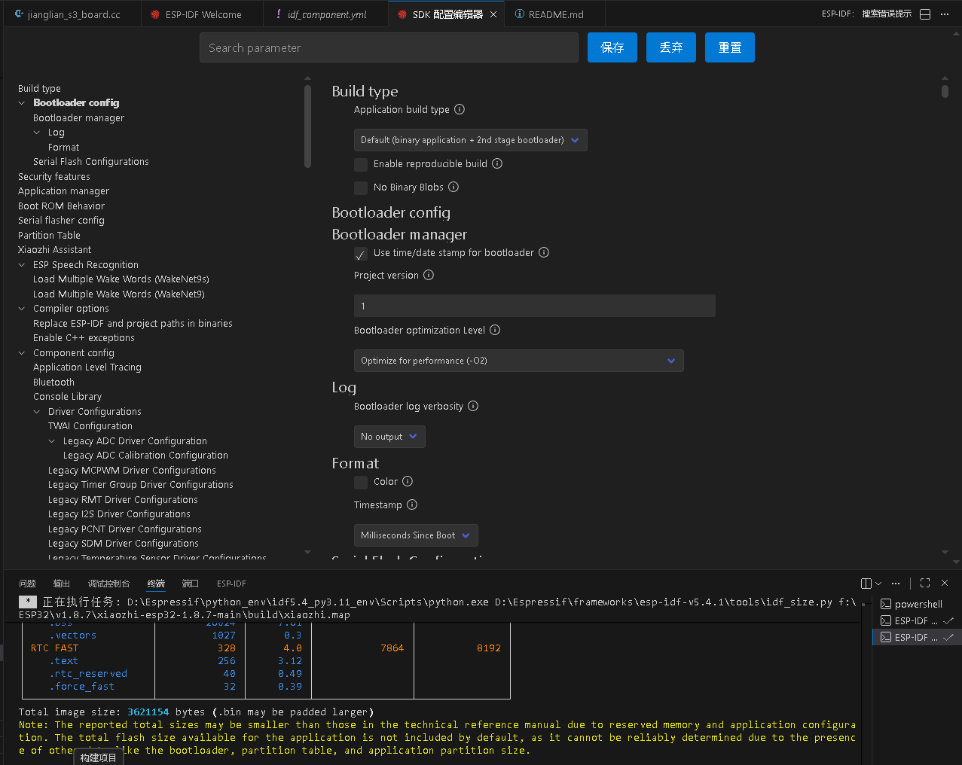Open info icon next to Application build type
The width and height of the screenshot is (962, 765).
[x=460, y=109]
